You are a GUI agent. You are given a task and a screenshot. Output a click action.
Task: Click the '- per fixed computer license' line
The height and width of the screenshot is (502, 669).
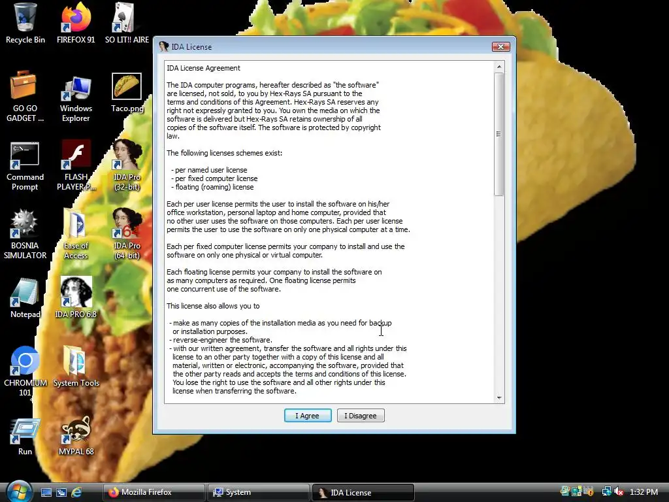click(214, 178)
